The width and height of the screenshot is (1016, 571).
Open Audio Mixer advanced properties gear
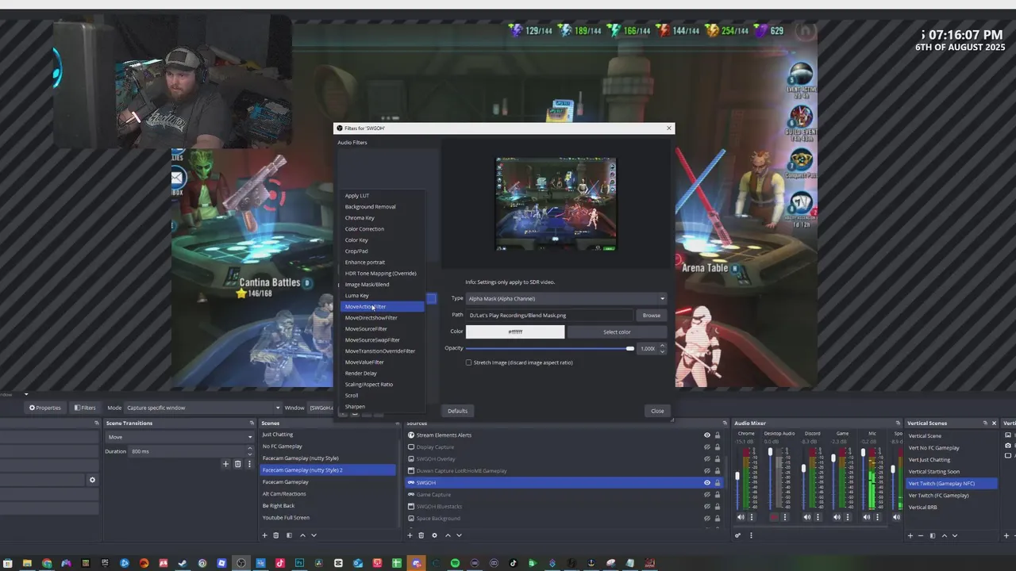click(737, 535)
